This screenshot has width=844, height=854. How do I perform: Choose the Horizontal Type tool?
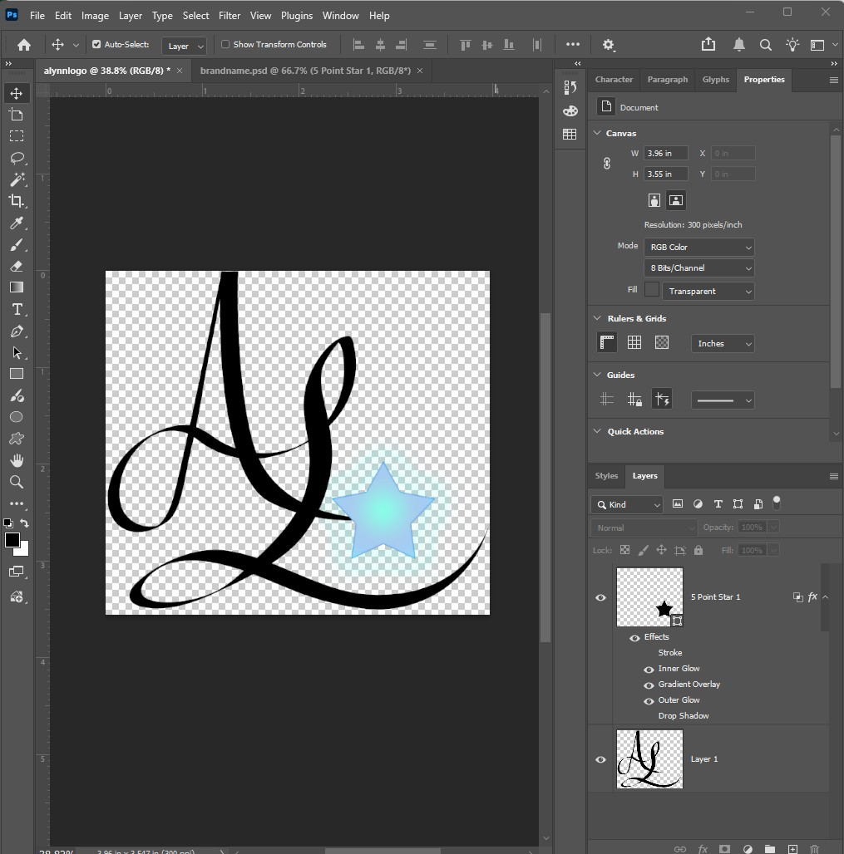click(16, 309)
